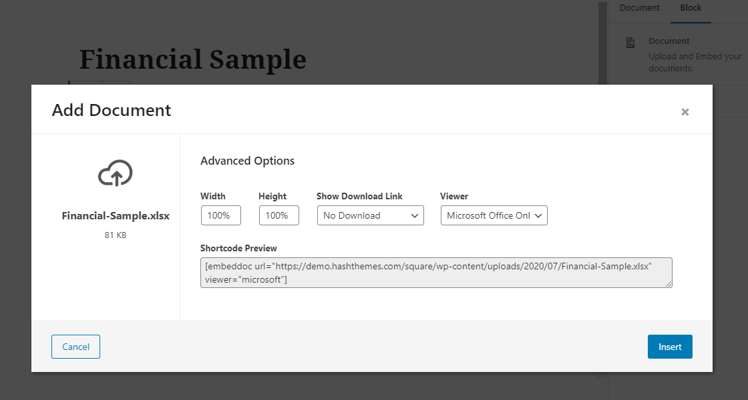
Task: Open the Show Download Link dropdown
Action: click(370, 215)
